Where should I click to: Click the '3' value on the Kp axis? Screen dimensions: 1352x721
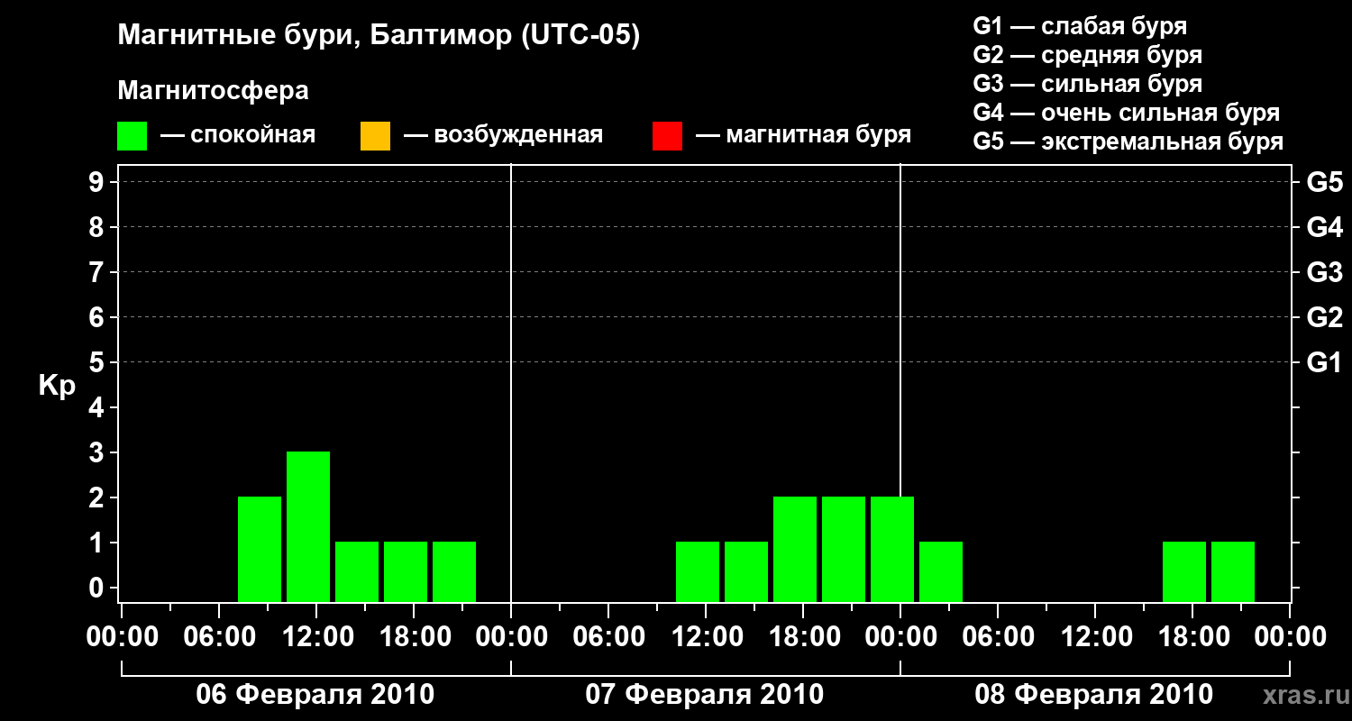(x=98, y=452)
